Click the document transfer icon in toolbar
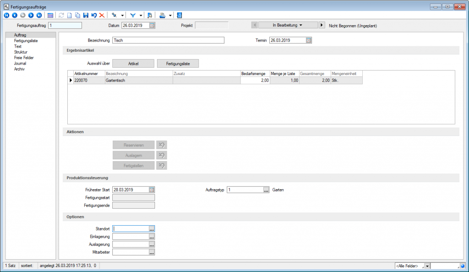 click(150, 15)
